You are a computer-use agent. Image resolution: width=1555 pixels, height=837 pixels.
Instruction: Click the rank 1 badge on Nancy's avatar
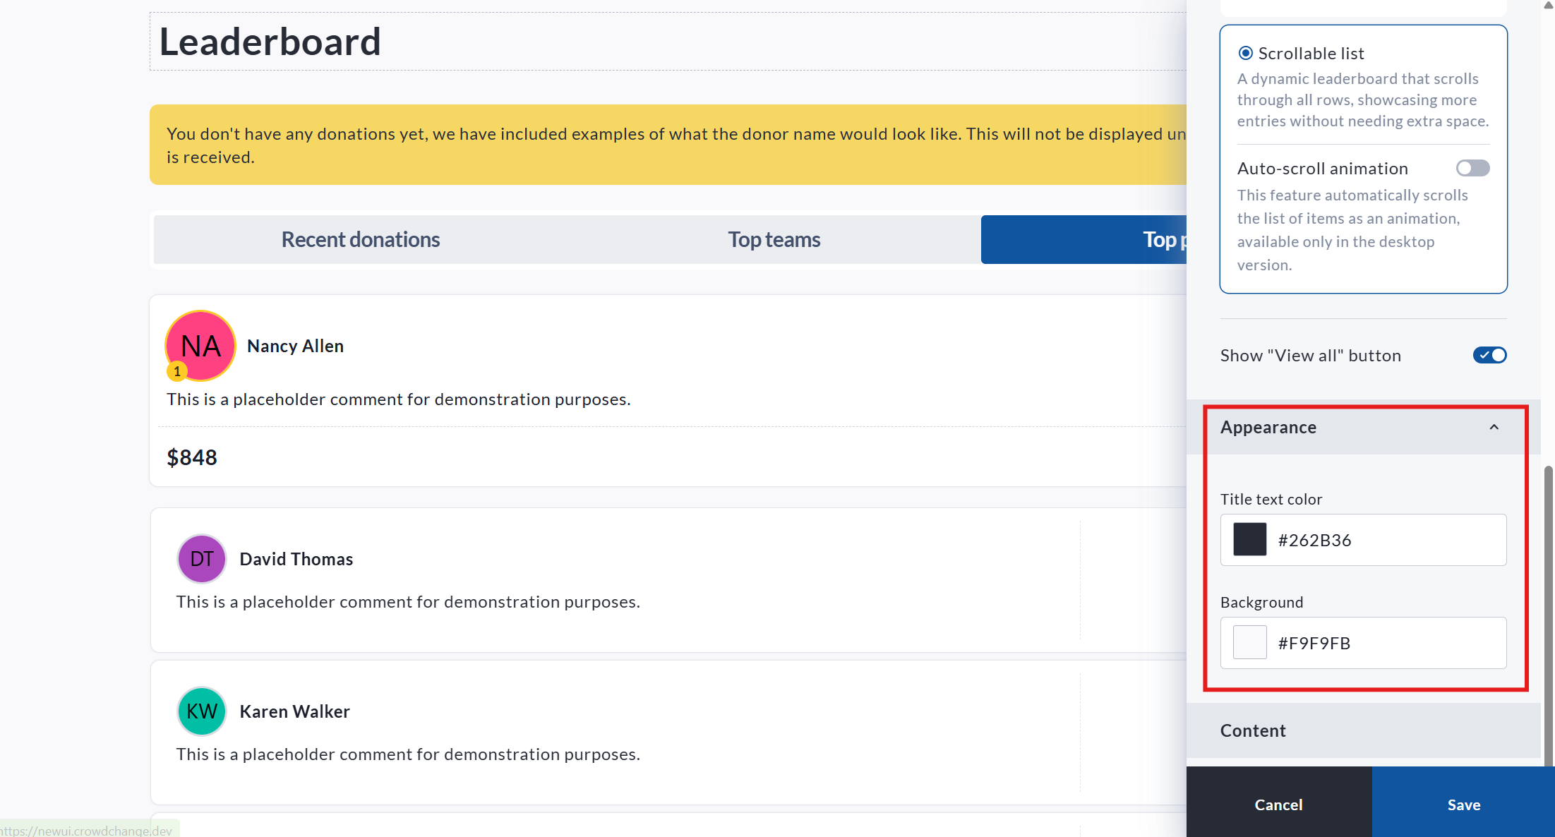pyautogui.click(x=176, y=371)
